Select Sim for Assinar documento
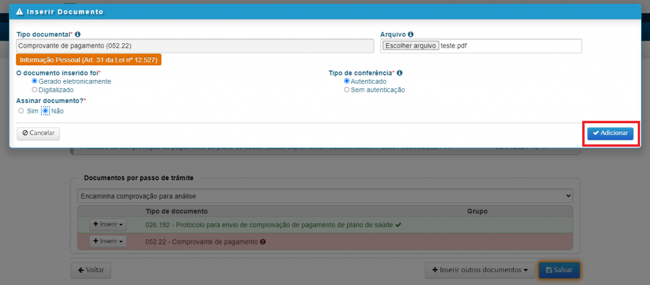The image size is (650, 285). coord(21,111)
